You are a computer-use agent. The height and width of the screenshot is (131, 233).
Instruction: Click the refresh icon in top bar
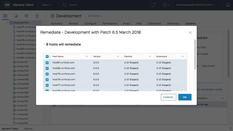click(x=153, y=5)
